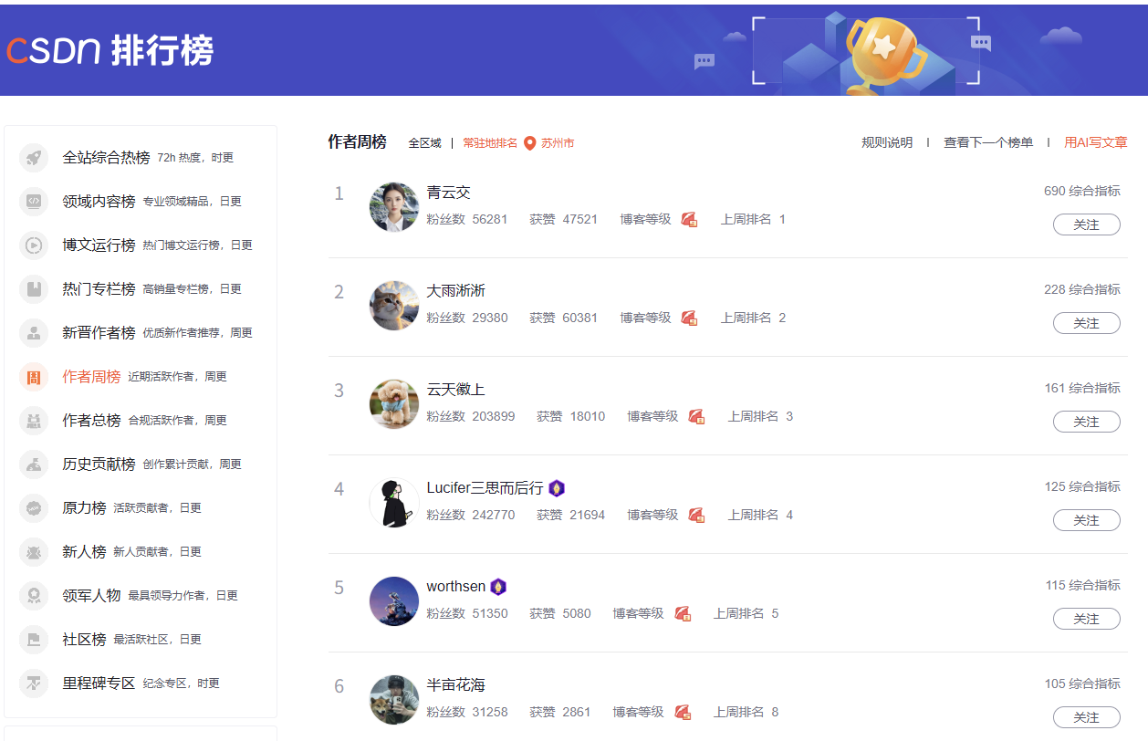Follow 青云交 with 关注 button
Screen dimensions: 1148x741
1086,224
